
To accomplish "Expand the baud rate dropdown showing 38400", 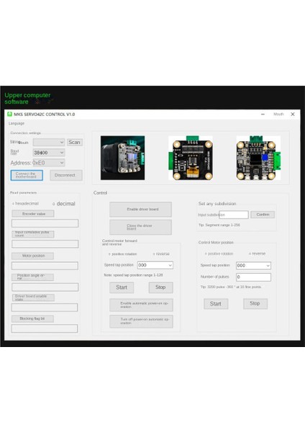I will tap(49, 153).
